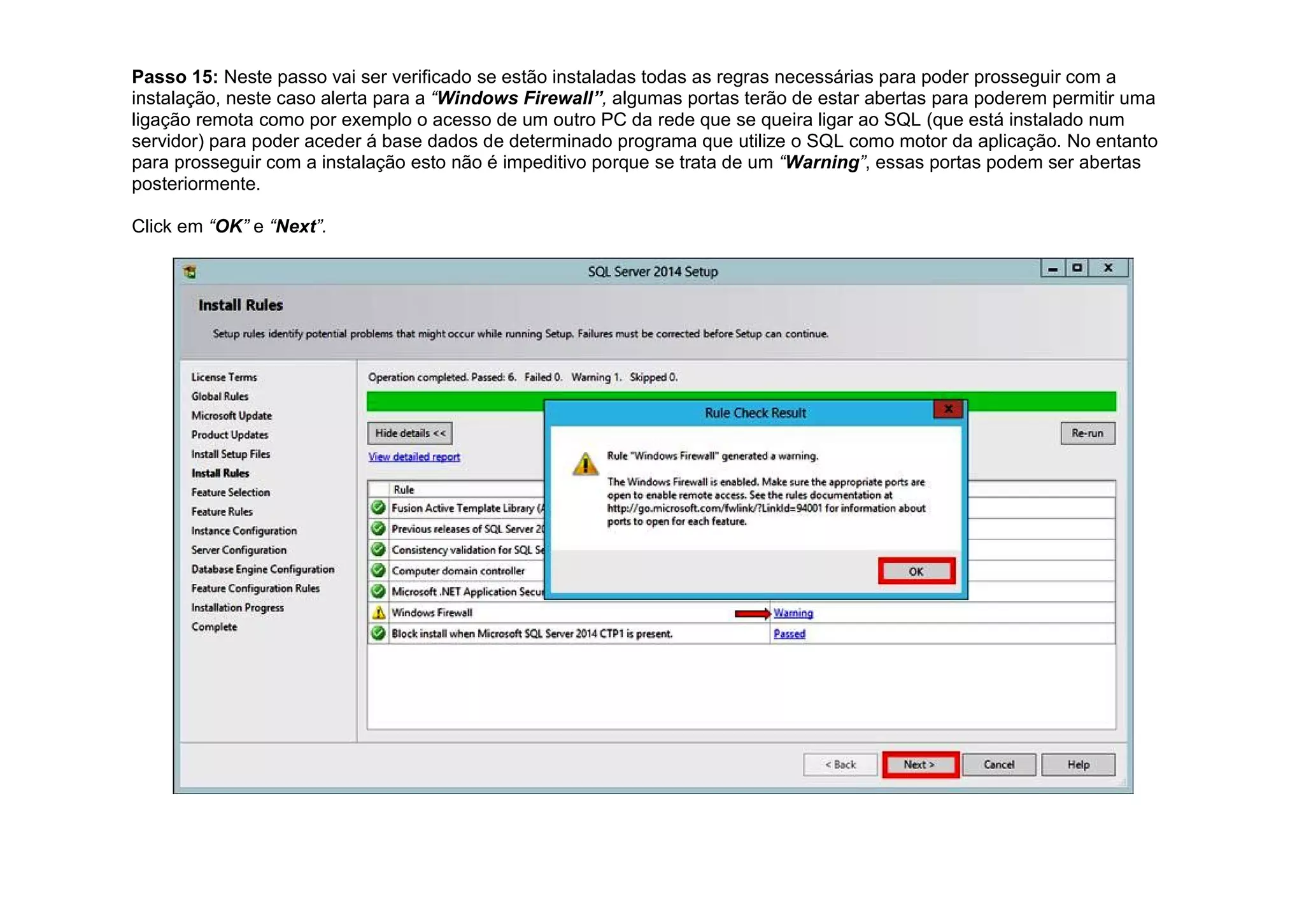Open the Passed status link for CTP1 rule
This screenshot has height=922, width=1304.
point(790,634)
